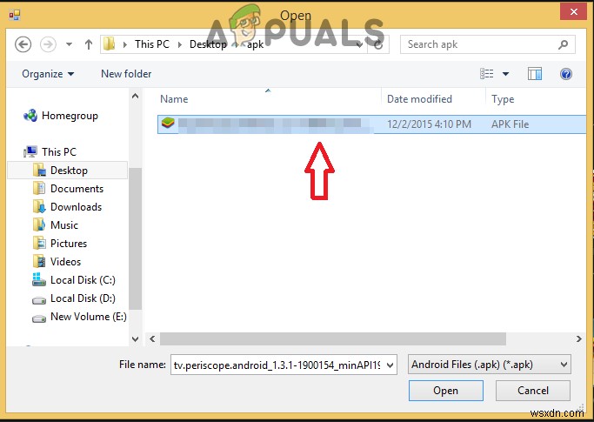Select the BlueStacks APK file icon
The image size is (594, 422).
coord(168,124)
